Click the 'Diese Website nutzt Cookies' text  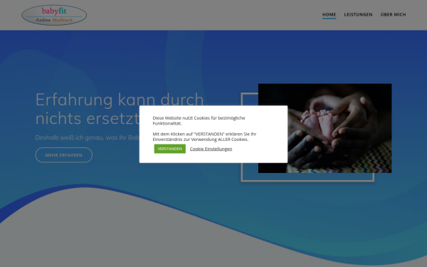pos(199,120)
